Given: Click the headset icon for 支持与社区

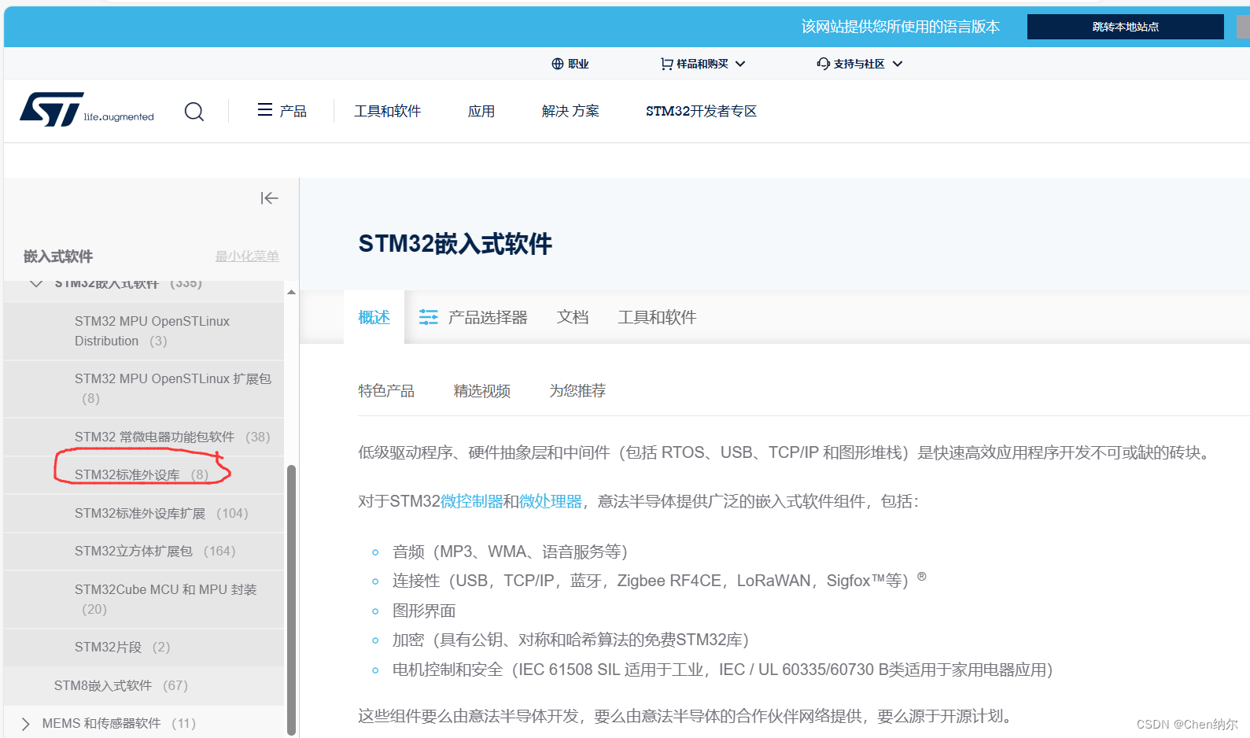Looking at the screenshot, I should pyautogui.click(x=823, y=64).
